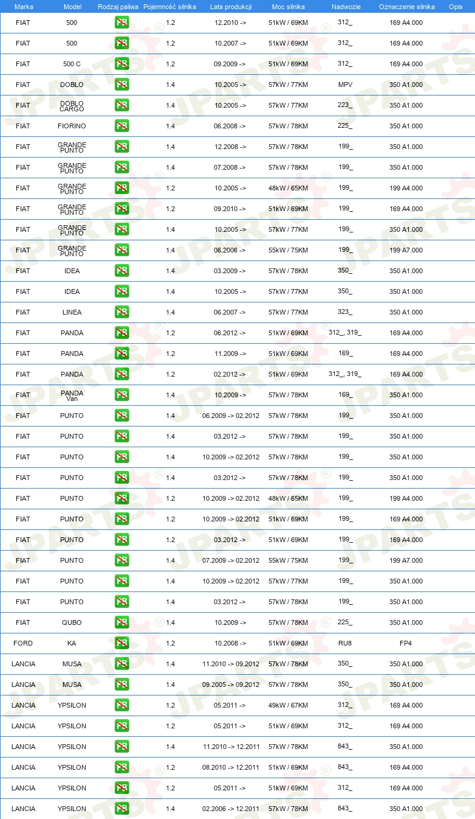Click the KA model cell
The height and width of the screenshot is (819, 475).
(x=72, y=643)
